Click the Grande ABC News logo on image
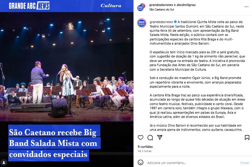The width and height of the screenshot is (252, 167). (29, 6)
